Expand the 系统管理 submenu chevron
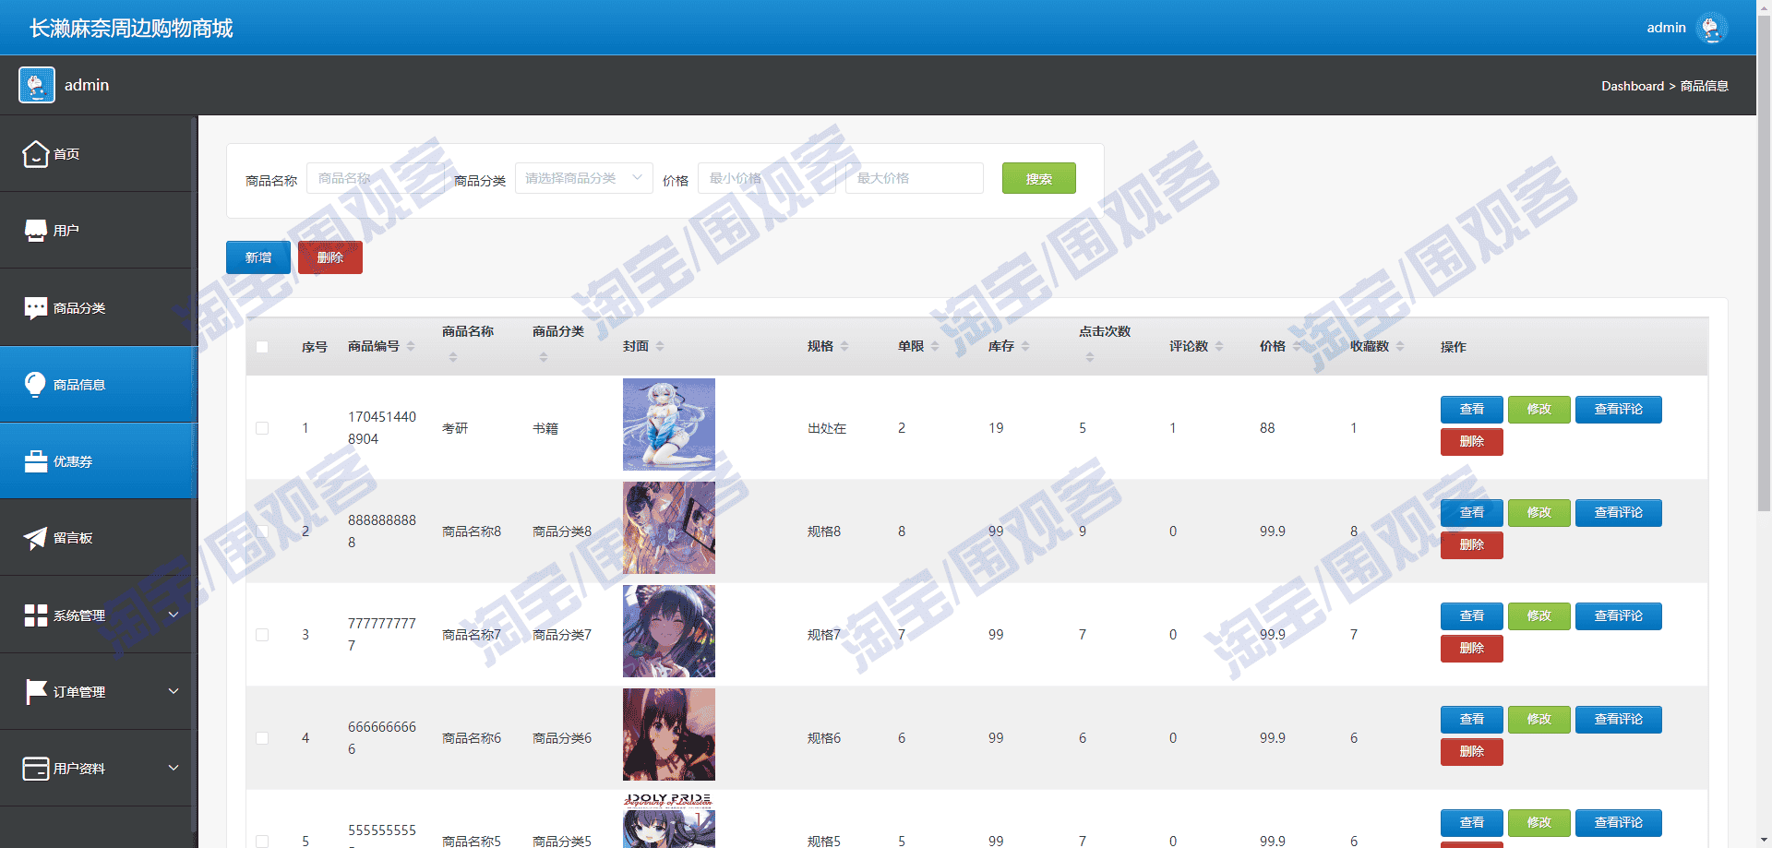 point(174,615)
